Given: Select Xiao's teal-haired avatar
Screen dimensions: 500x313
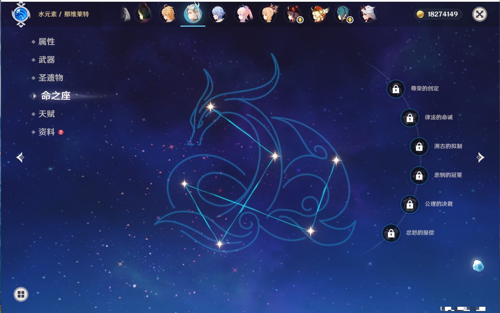Looking at the screenshot, I should 343,14.
